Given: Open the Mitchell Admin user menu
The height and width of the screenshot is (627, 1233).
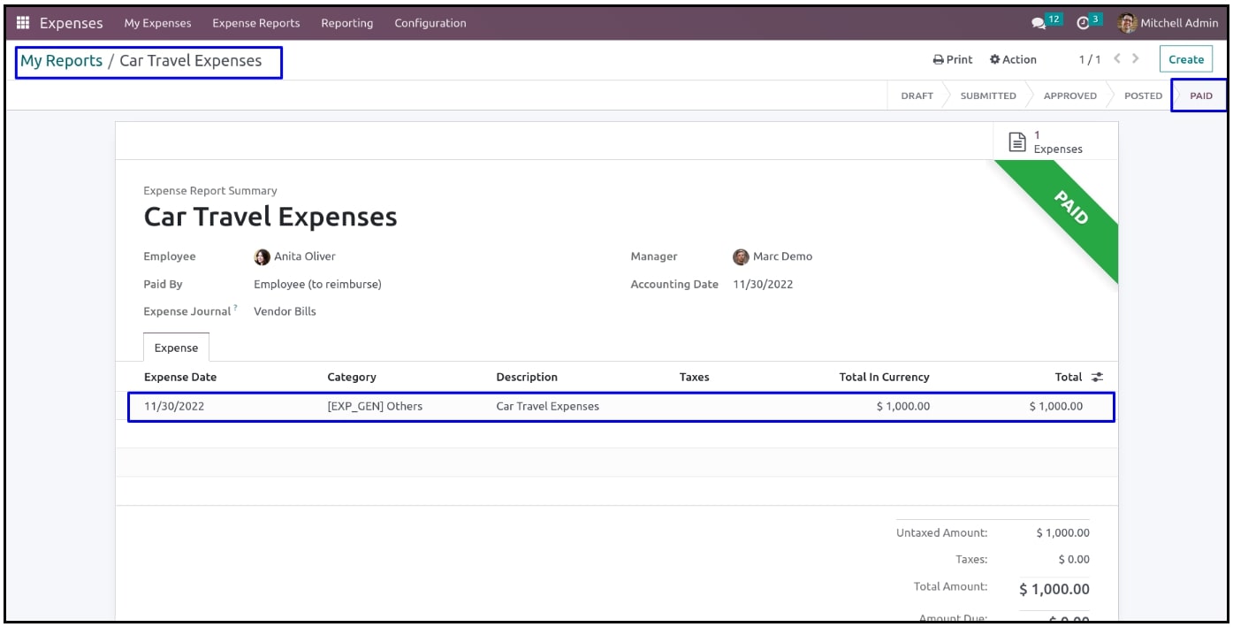Looking at the screenshot, I should [x=1168, y=23].
